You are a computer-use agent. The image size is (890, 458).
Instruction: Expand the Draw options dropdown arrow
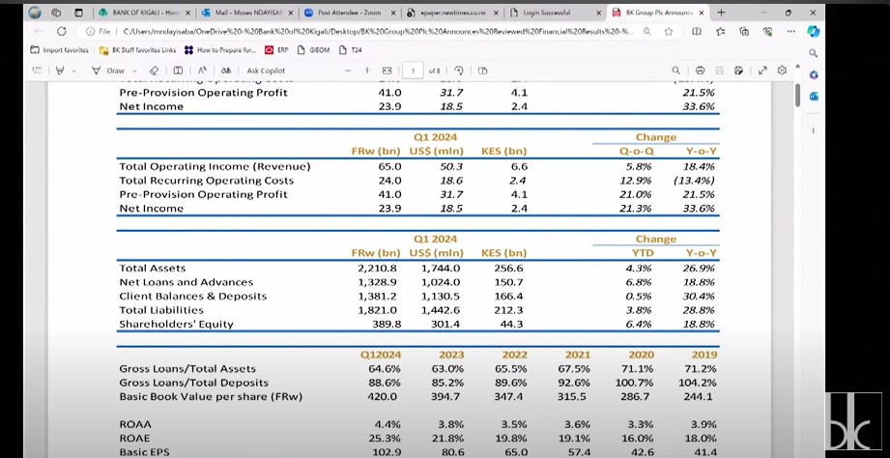click(133, 71)
